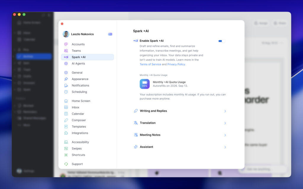Click the Support label in sidebar

pos(77,164)
